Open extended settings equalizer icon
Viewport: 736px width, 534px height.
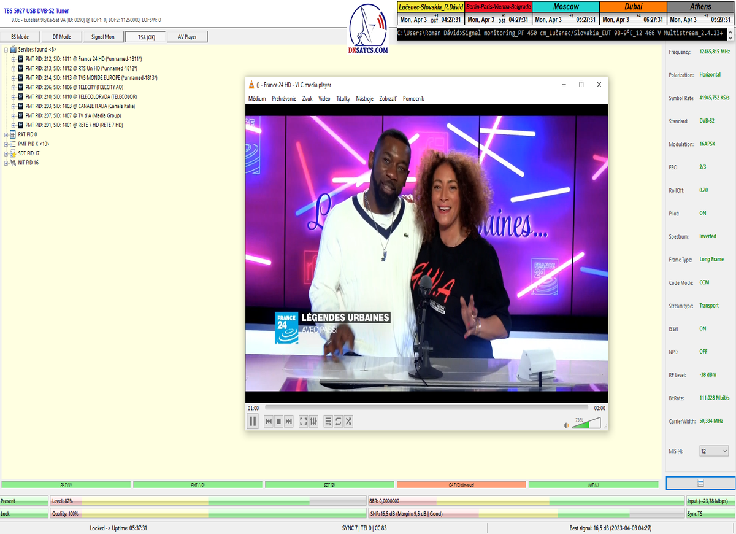[x=313, y=421]
